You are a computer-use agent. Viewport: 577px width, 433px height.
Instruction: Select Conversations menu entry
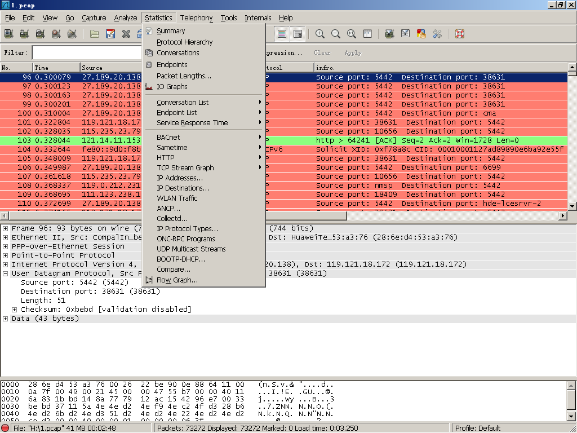point(203,52)
